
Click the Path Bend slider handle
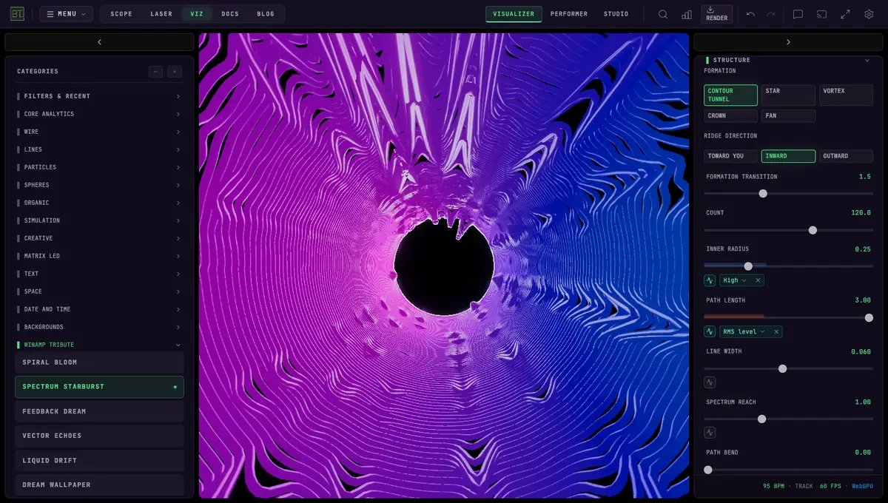point(708,470)
